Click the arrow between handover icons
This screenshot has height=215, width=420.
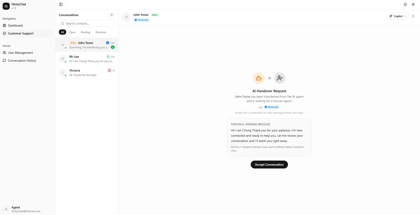click(x=269, y=78)
